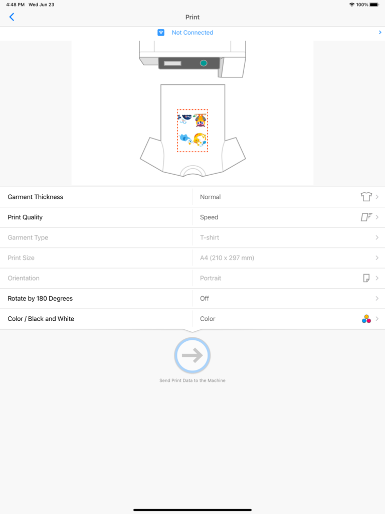
Task: Tap the portrait page orientation icon
Action: pos(366,278)
